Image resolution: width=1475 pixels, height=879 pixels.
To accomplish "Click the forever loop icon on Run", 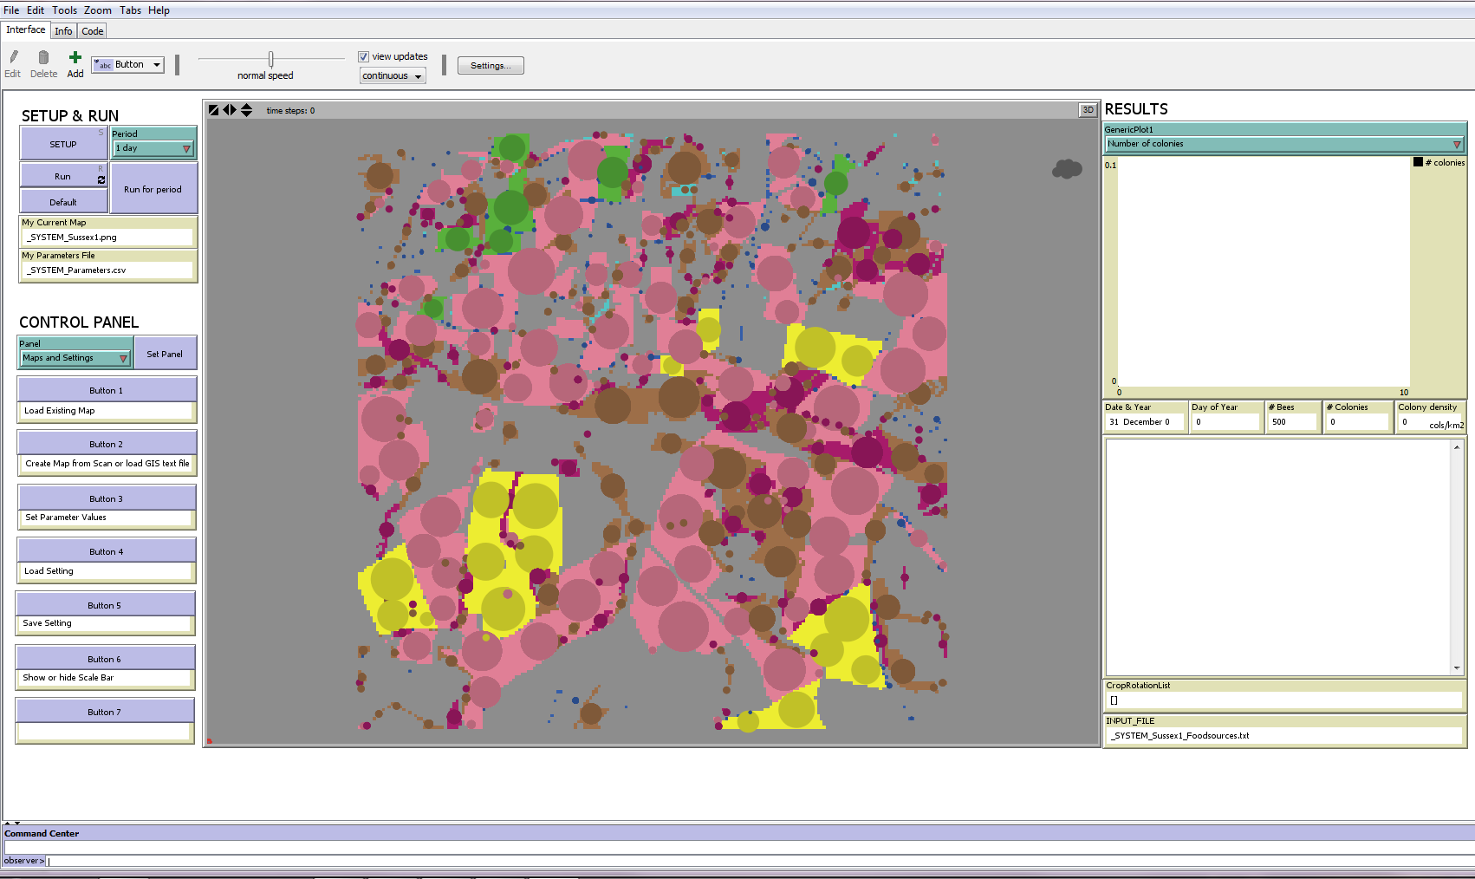I will click(101, 179).
